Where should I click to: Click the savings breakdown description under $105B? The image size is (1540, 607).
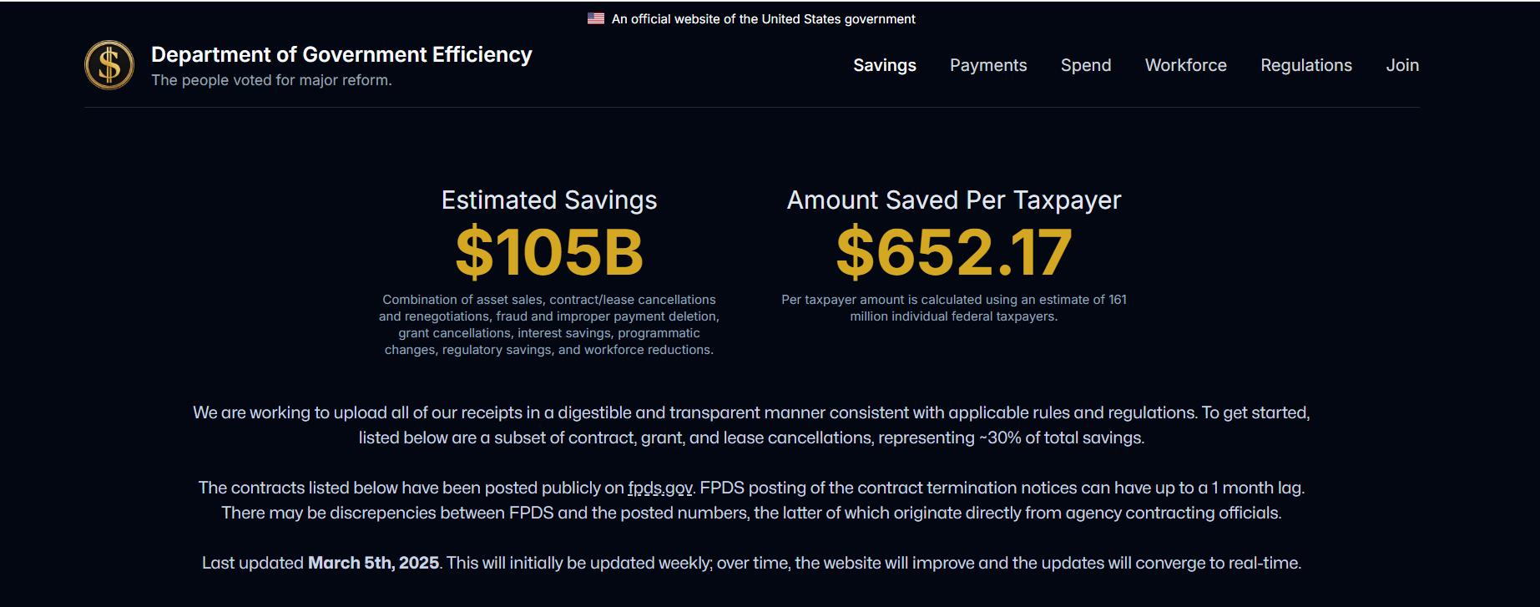pos(549,325)
